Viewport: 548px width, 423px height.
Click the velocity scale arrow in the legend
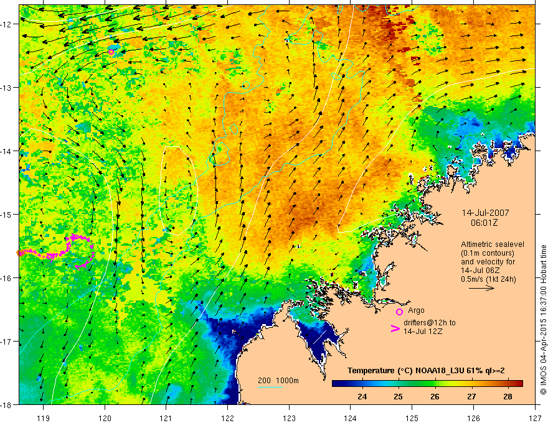(x=481, y=288)
